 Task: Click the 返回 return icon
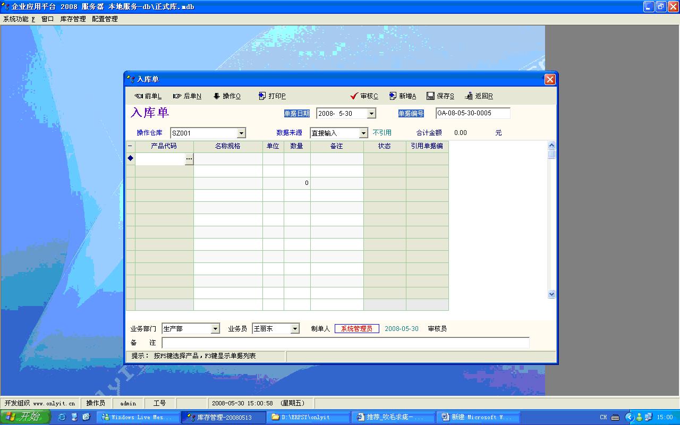tap(469, 96)
